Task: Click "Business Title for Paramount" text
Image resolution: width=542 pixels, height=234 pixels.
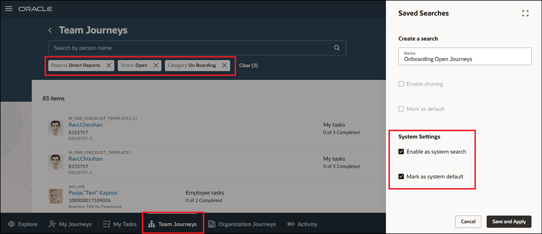Action: click(95, 207)
